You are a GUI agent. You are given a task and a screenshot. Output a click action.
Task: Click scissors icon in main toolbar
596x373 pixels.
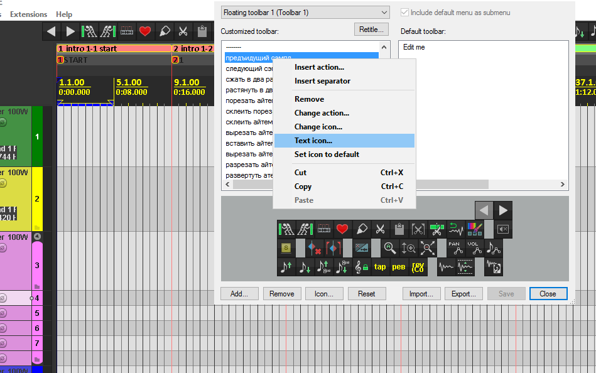pos(183,31)
